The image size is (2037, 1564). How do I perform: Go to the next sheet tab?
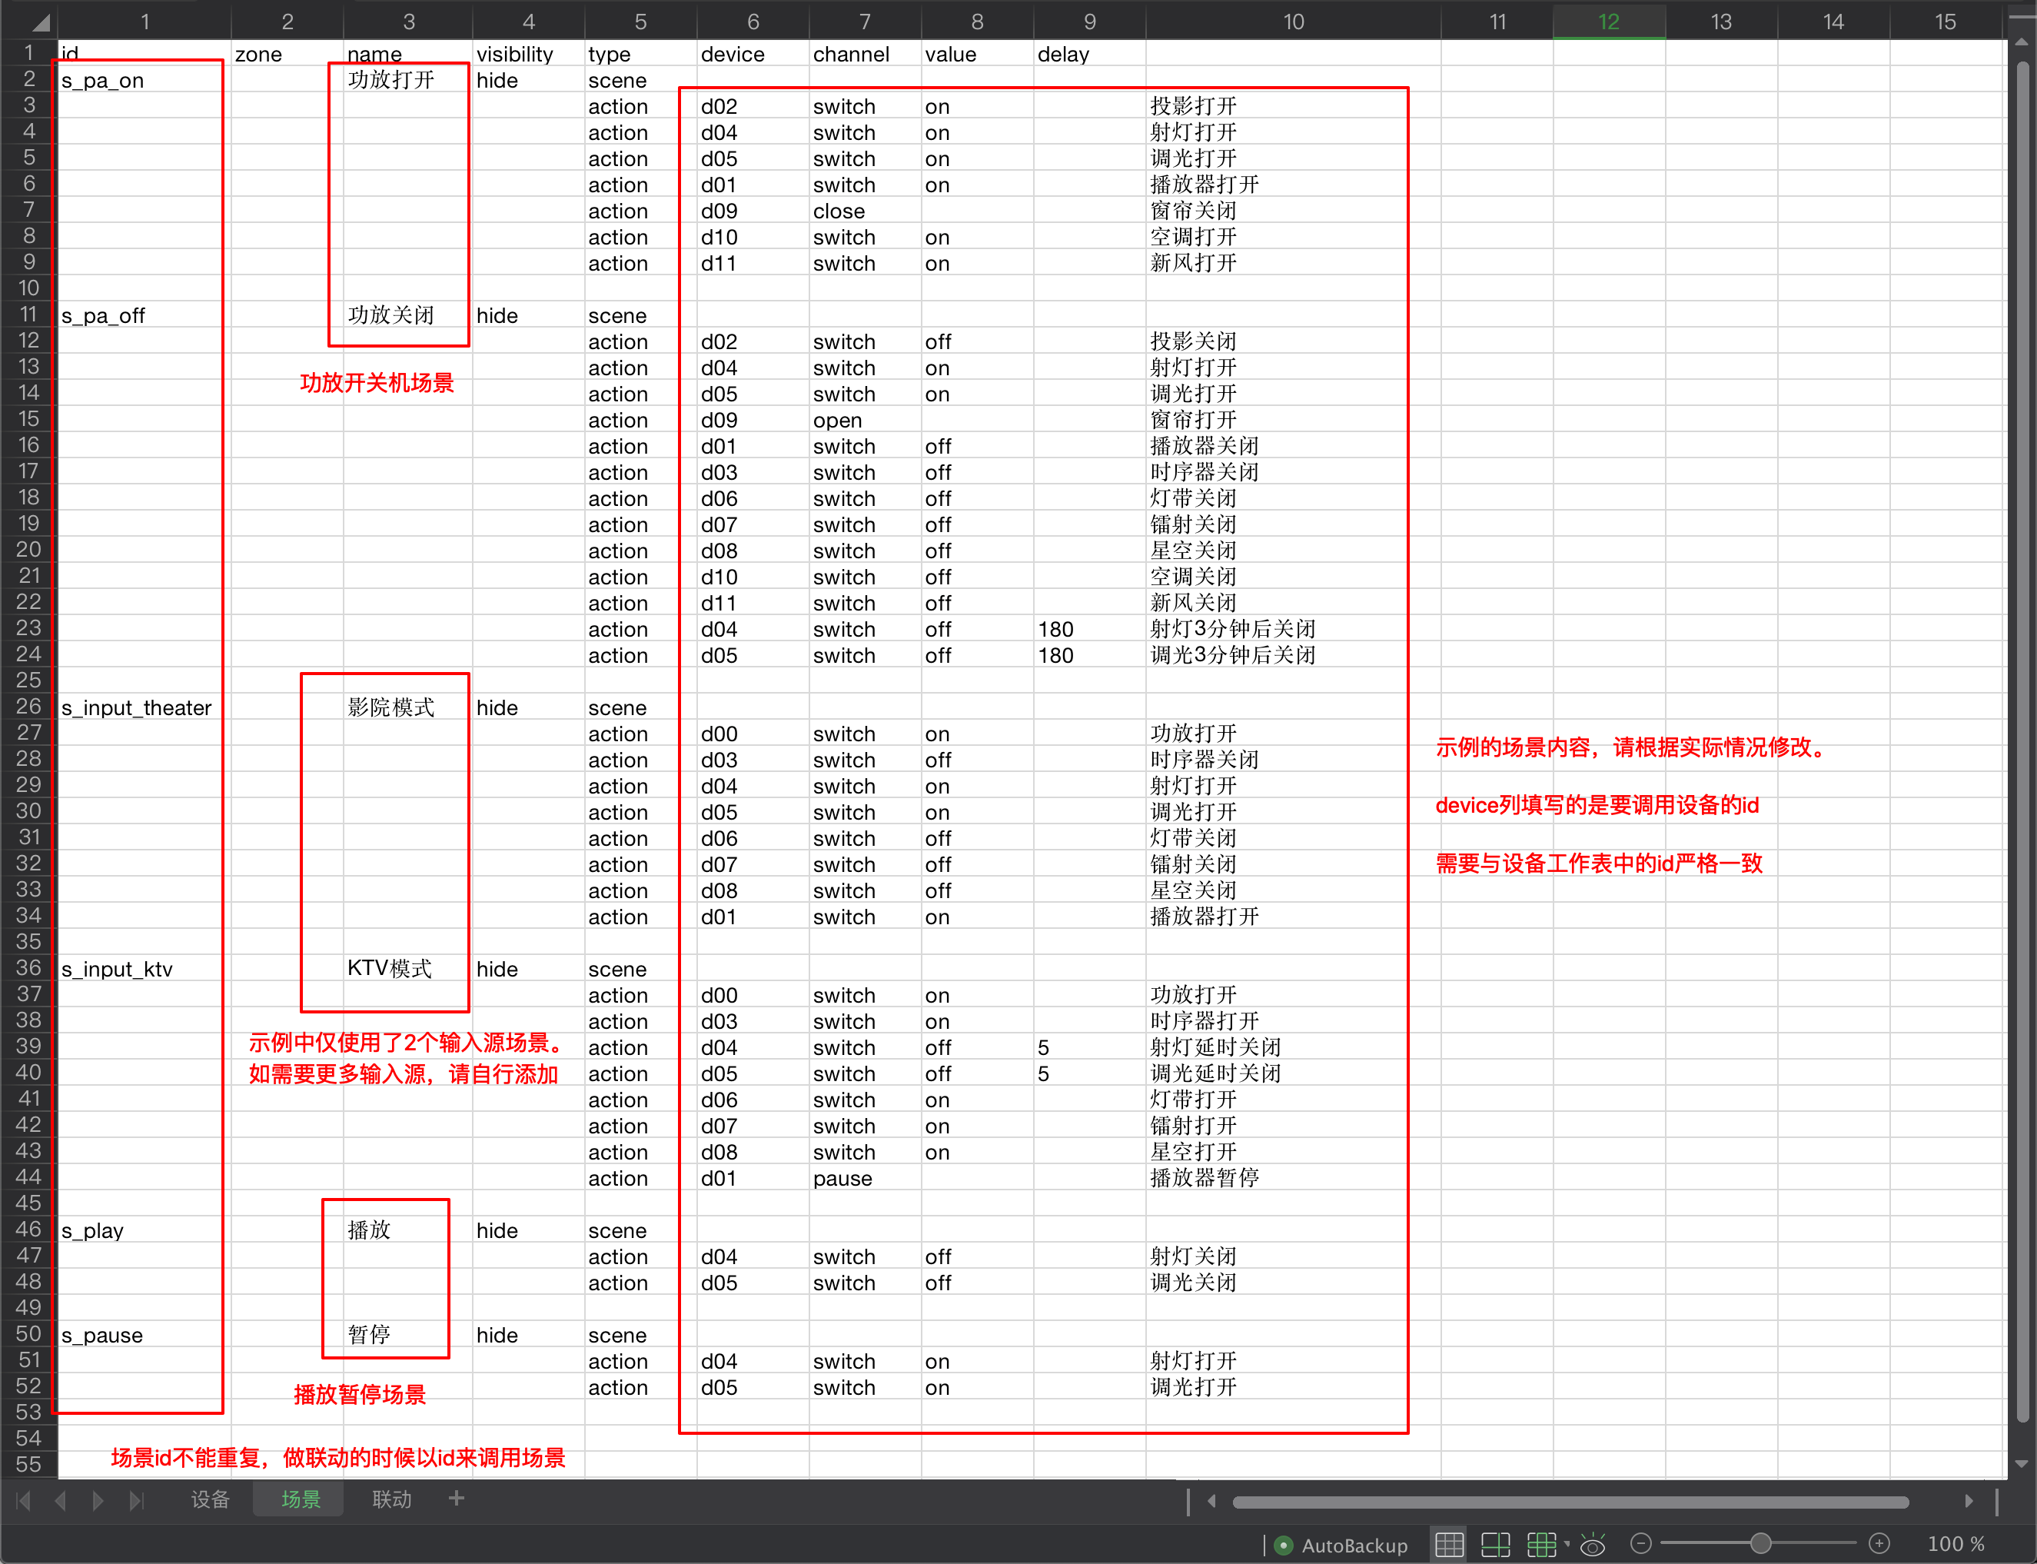(98, 1501)
